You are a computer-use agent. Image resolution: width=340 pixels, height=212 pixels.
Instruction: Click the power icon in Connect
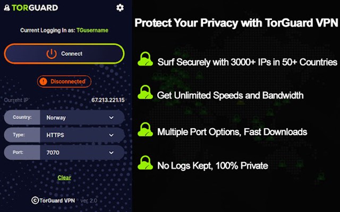(x=51, y=54)
